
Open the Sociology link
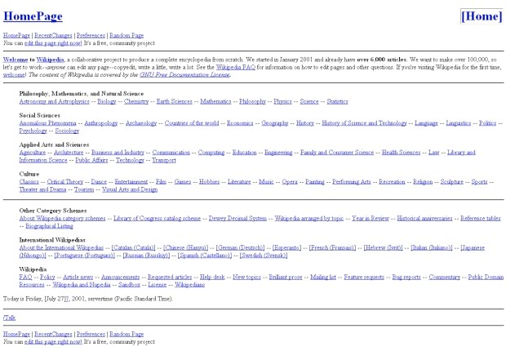tap(67, 131)
